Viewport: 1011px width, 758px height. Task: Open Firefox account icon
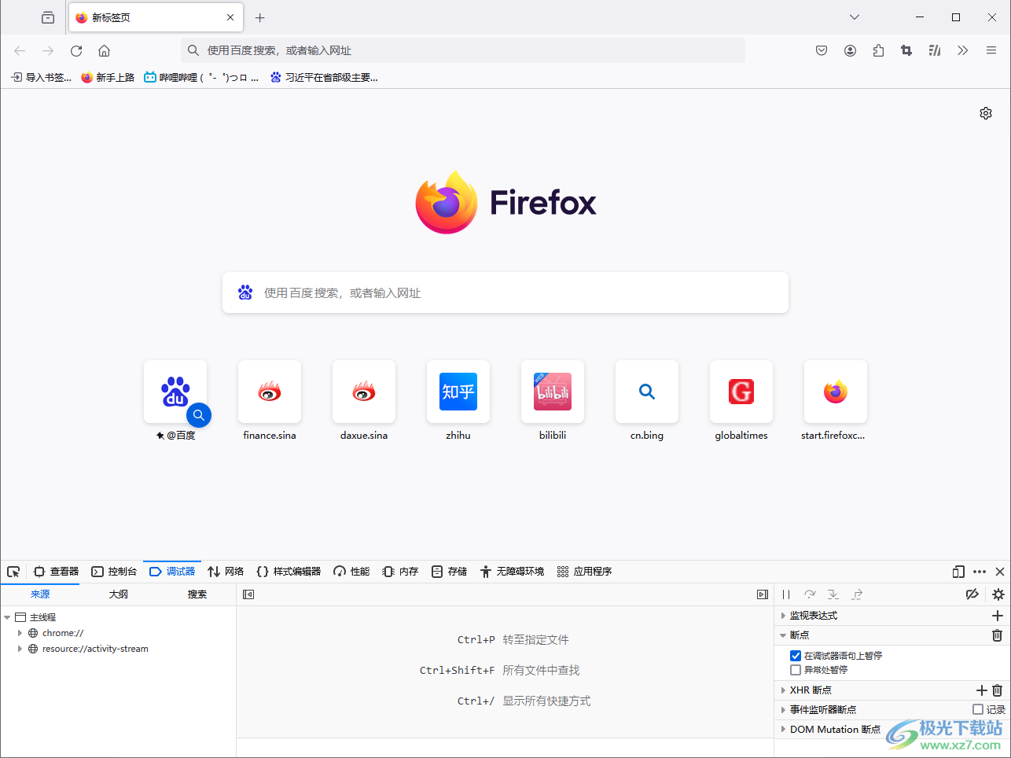click(x=850, y=50)
